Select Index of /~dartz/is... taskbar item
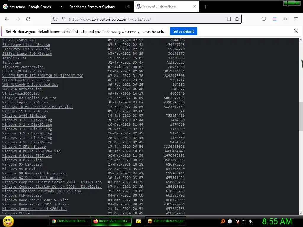303x227 pixels. (111, 221)
